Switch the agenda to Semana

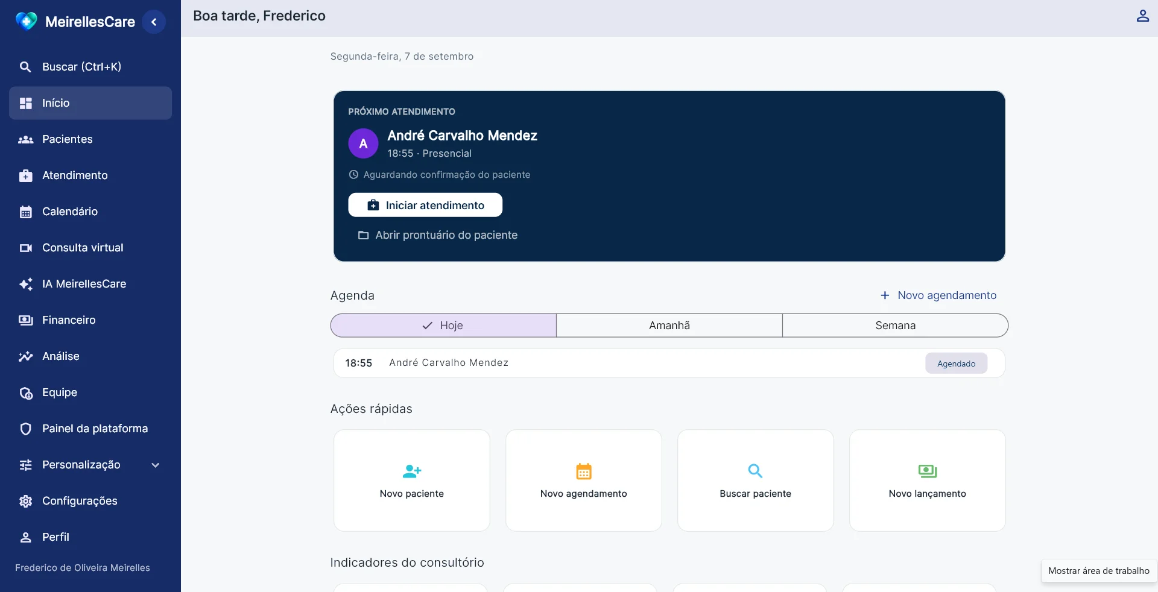coord(895,326)
